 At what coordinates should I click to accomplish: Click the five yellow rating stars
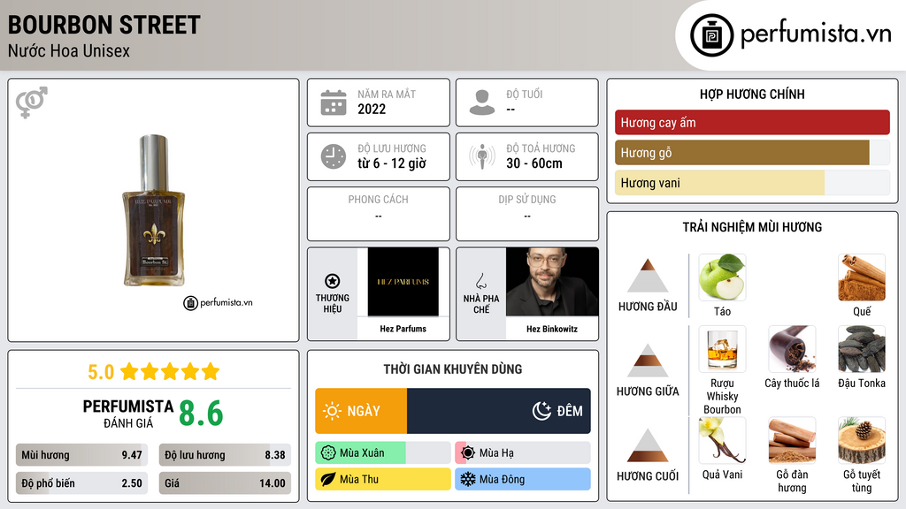coord(170,372)
